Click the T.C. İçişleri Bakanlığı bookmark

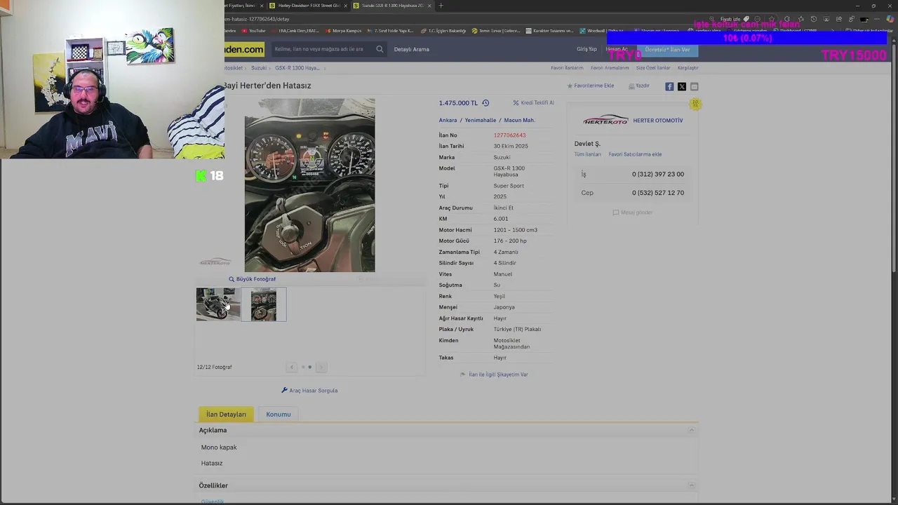(443, 31)
